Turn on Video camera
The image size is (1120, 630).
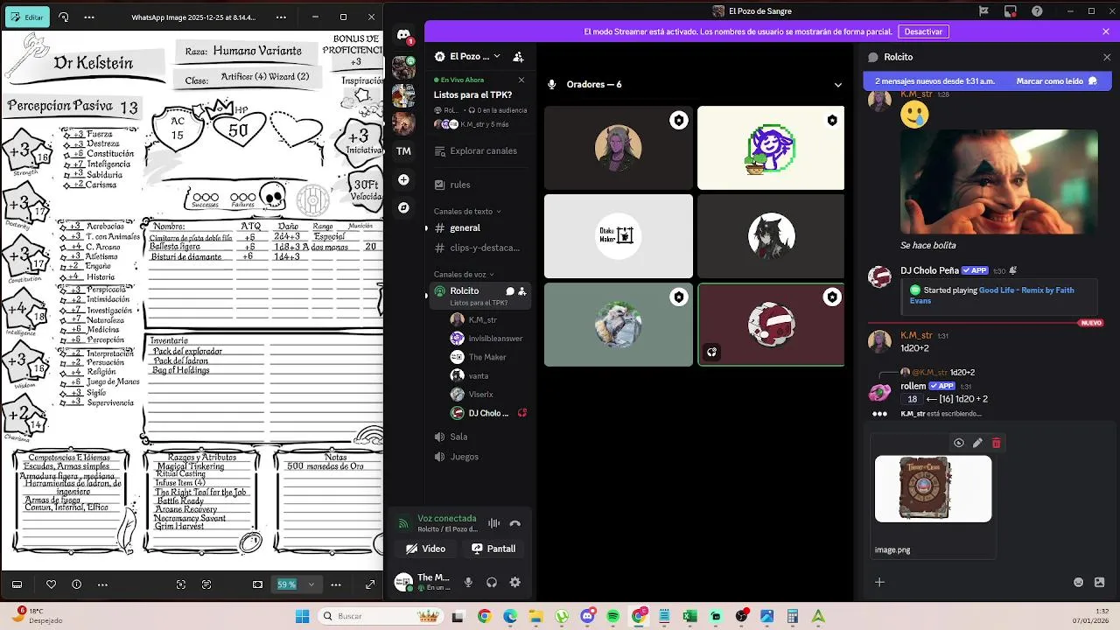pos(425,549)
